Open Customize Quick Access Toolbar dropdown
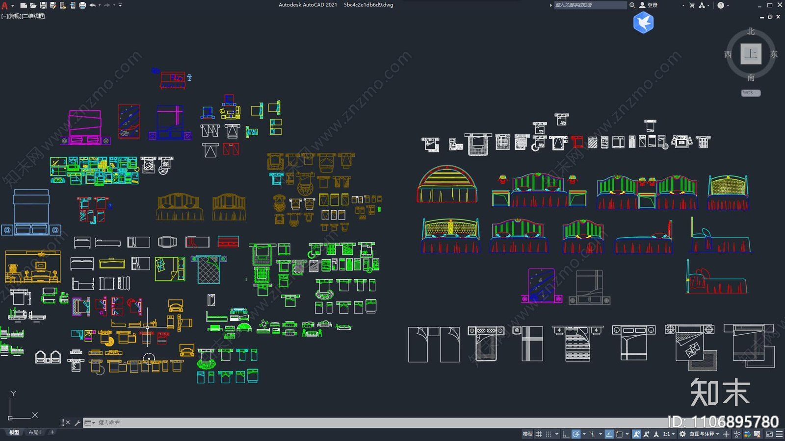 click(x=120, y=5)
